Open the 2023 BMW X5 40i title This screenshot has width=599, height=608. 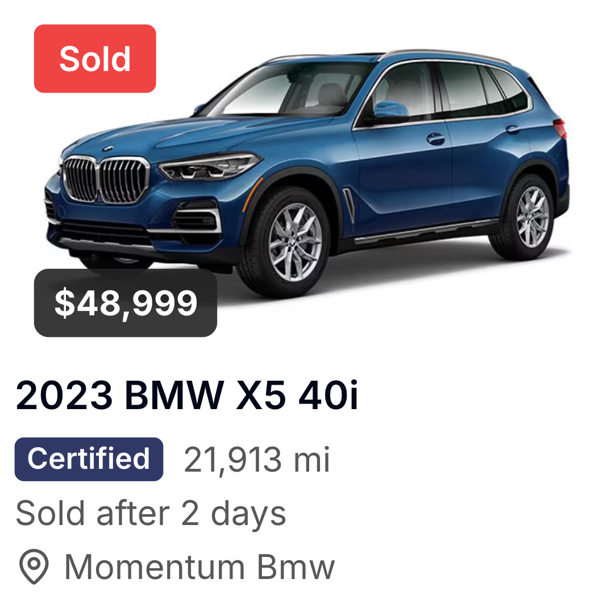point(187,395)
